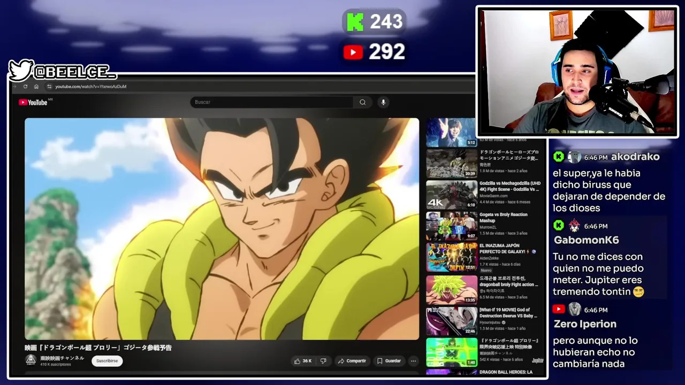685x385 pixels.
Task: Click the Japanese video title under the player
Action: coord(98,348)
